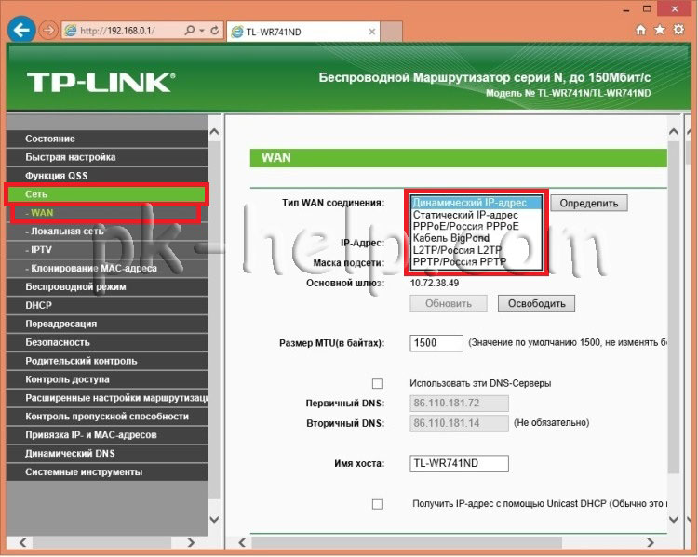Open the Состояние menu item
Screen dimensions: 698x557
tap(107, 139)
